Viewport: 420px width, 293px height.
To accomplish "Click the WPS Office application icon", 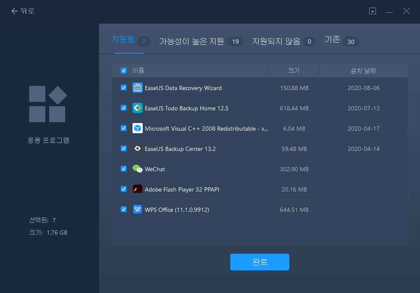I will (137, 209).
